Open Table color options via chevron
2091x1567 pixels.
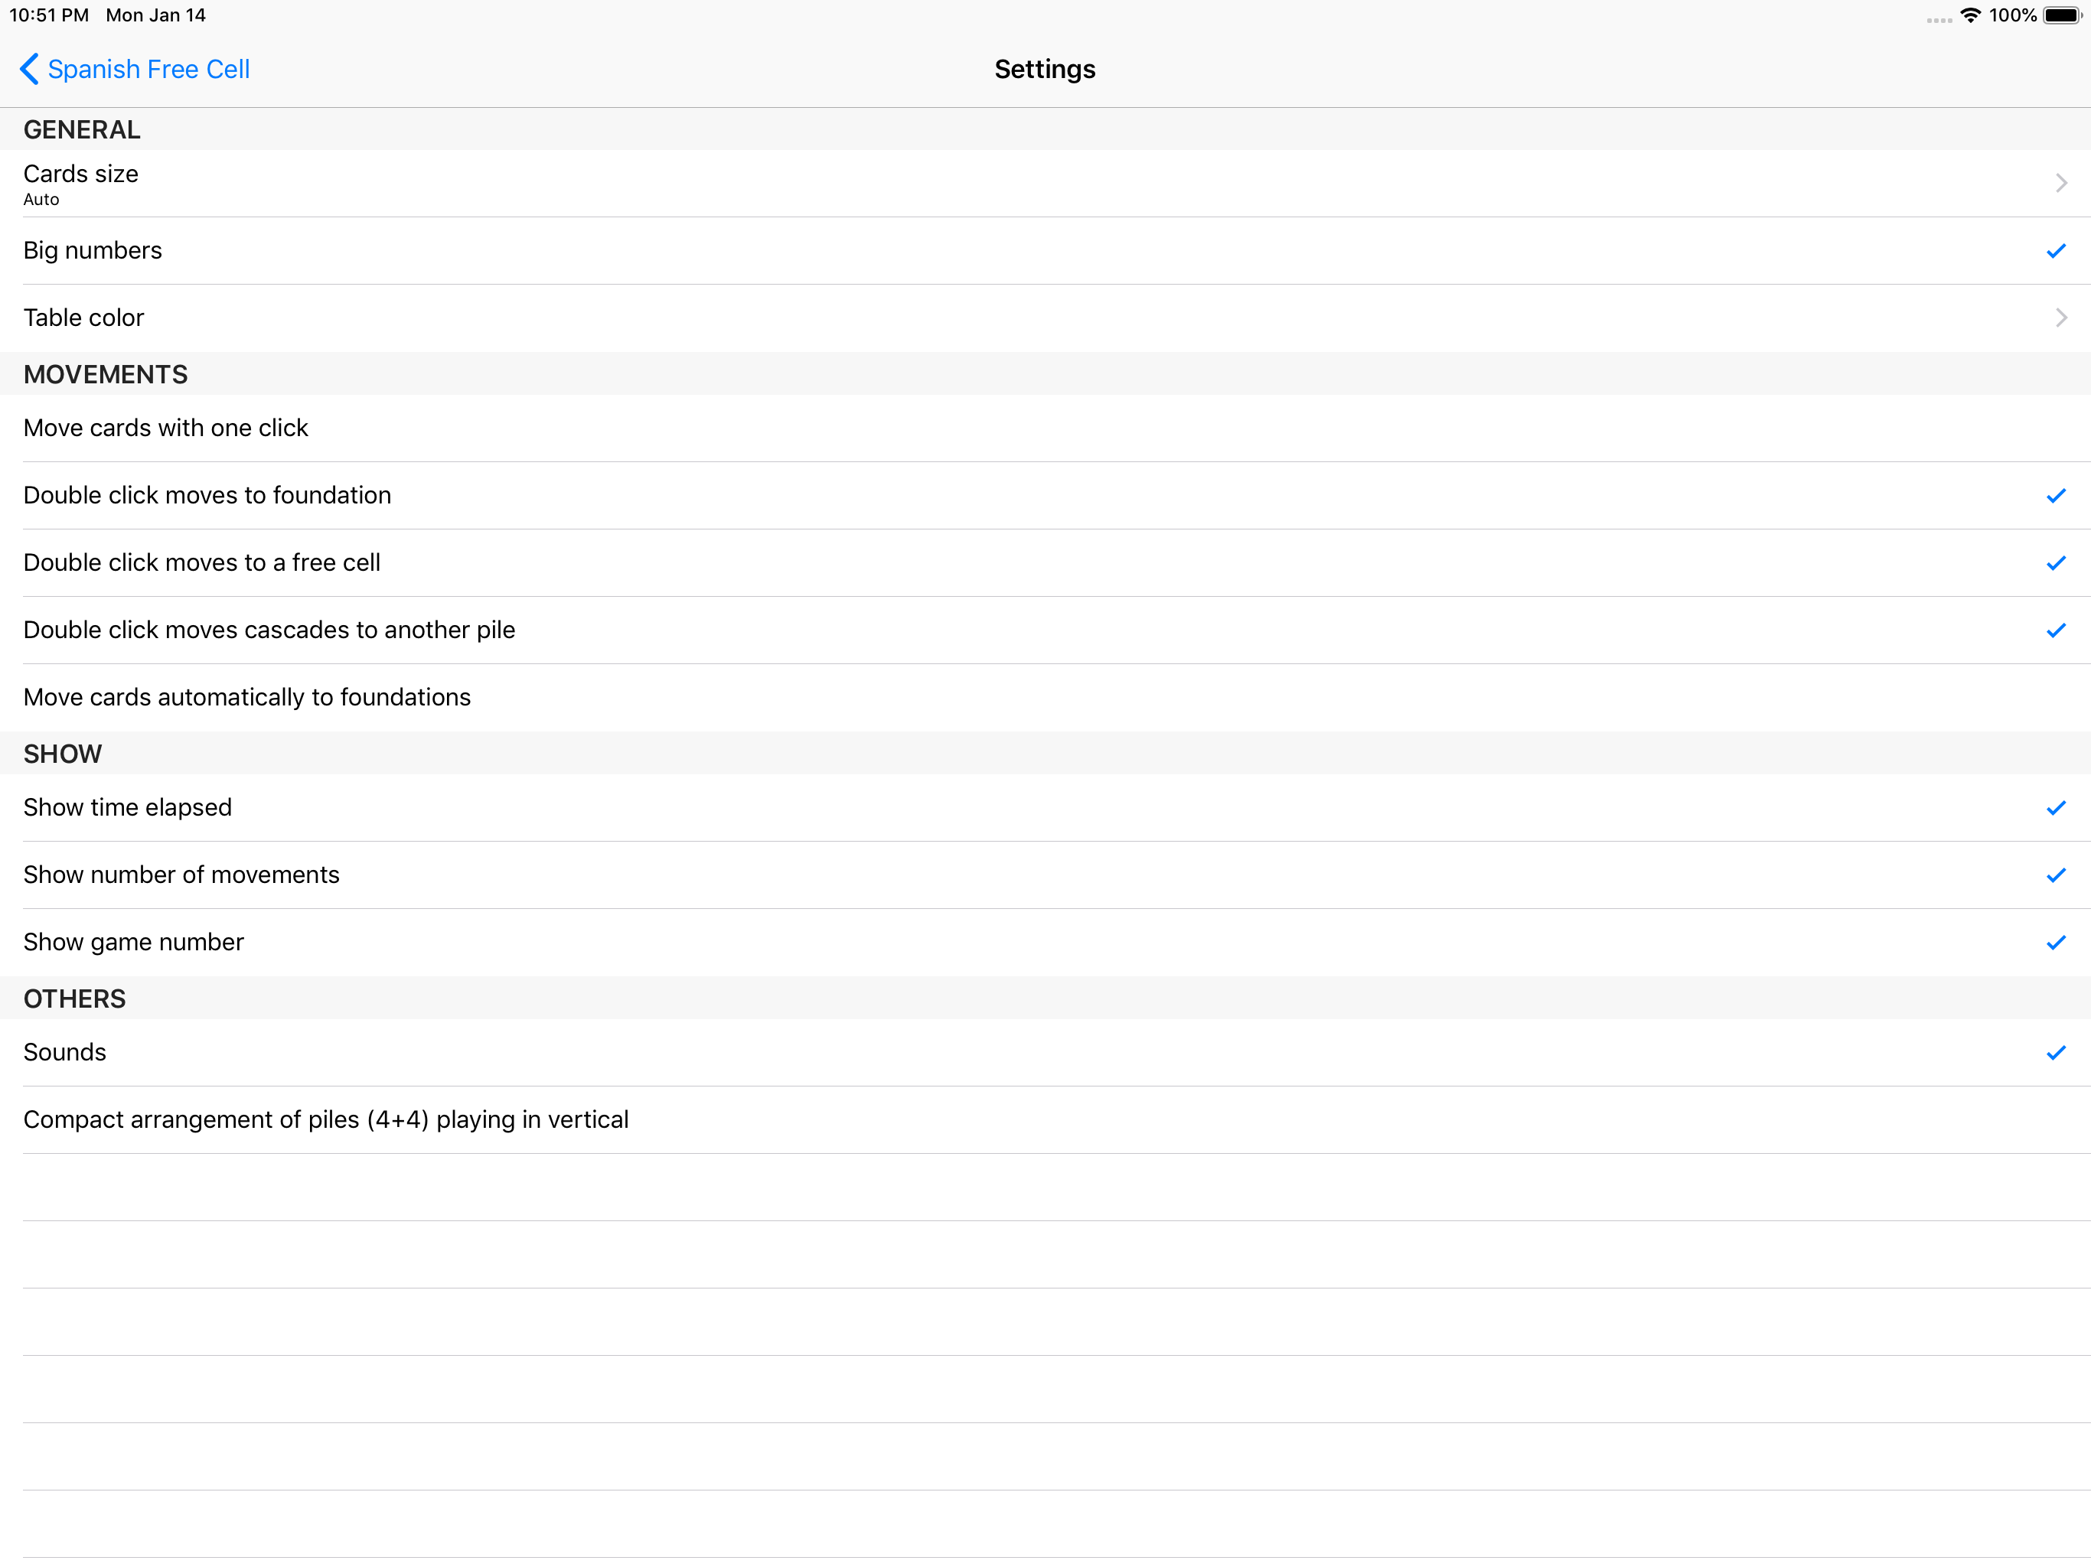click(x=2060, y=318)
